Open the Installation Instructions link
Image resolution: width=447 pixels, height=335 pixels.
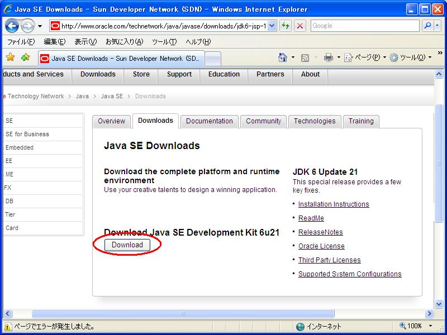tap(334, 204)
